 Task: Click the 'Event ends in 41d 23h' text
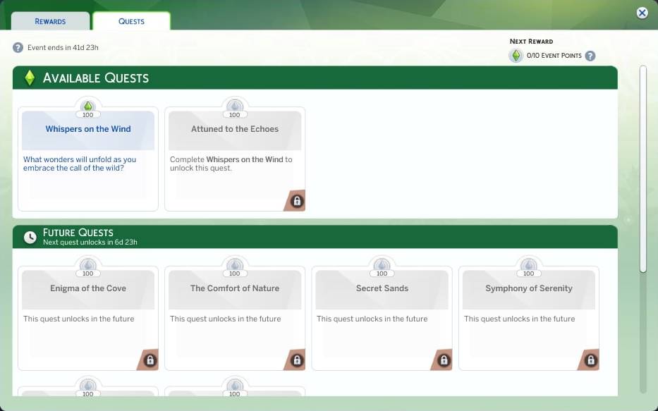63,47
